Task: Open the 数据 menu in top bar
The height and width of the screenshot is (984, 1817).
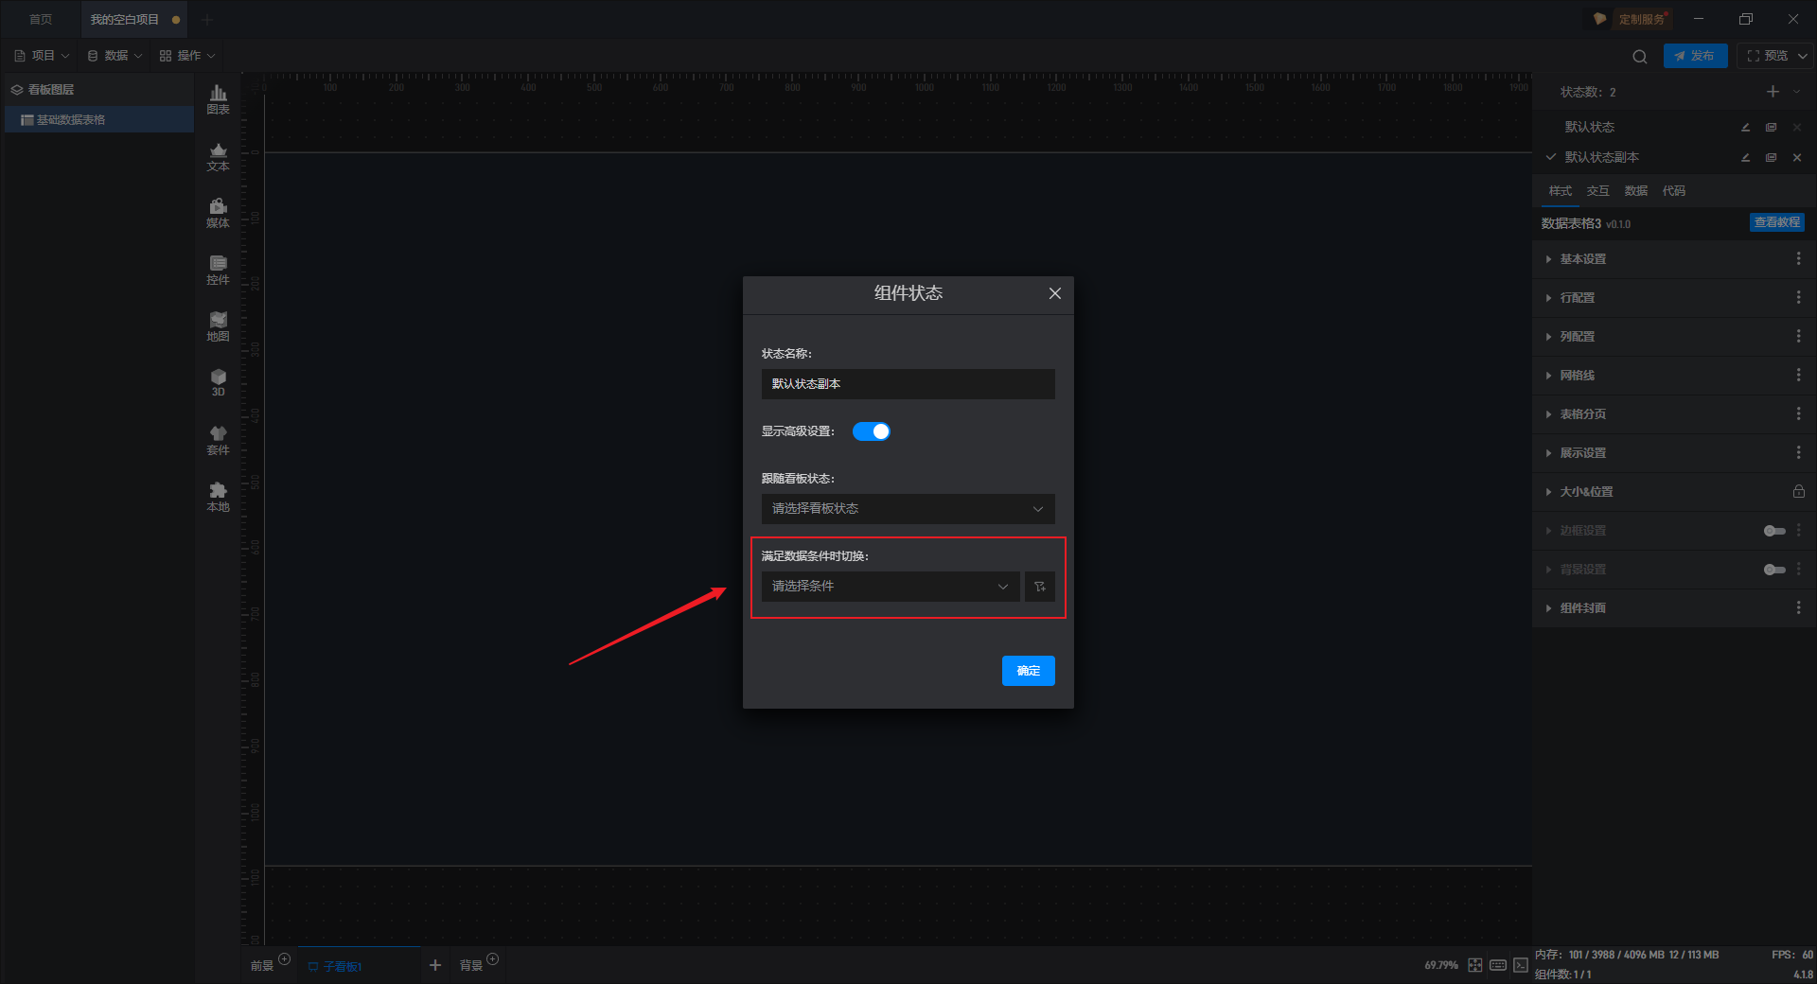Action: (115, 56)
